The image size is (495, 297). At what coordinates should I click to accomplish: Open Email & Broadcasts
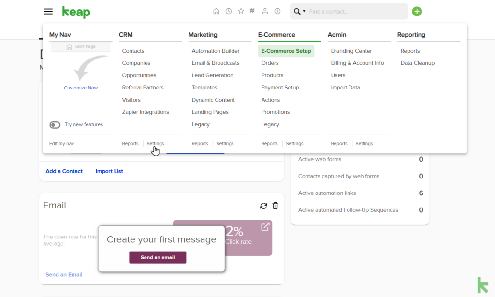[216, 63]
